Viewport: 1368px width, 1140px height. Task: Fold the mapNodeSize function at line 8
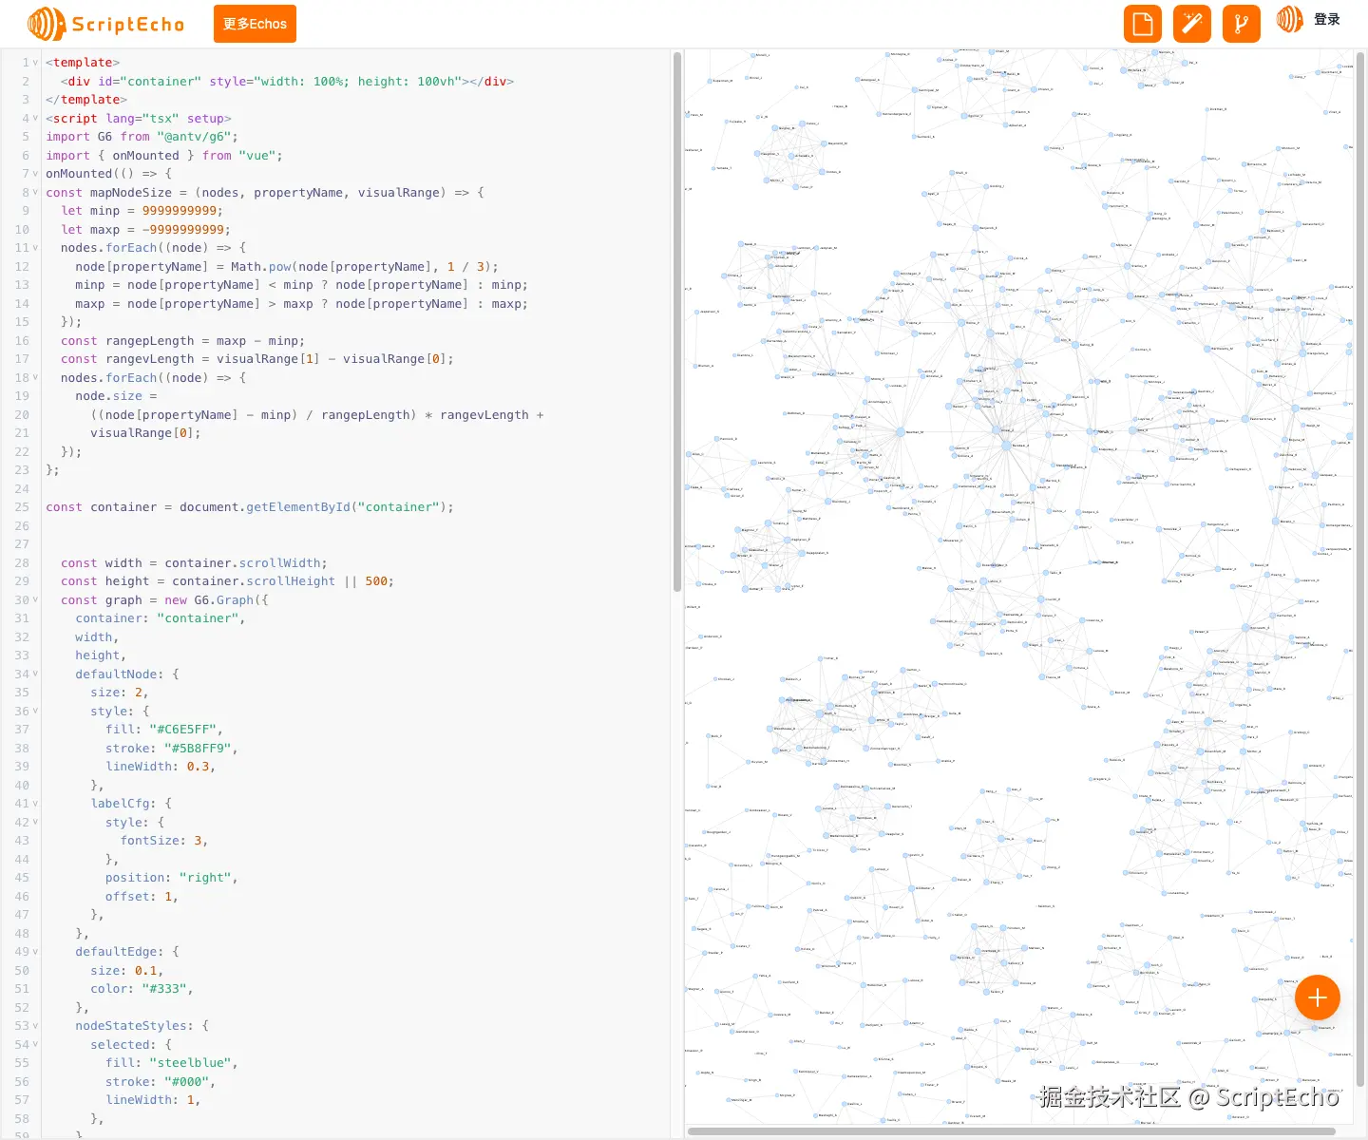click(x=36, y=193)
